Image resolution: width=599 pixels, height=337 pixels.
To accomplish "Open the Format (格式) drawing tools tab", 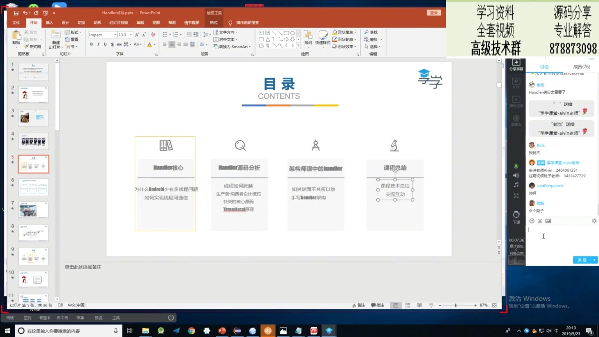I will coord(214,22).
